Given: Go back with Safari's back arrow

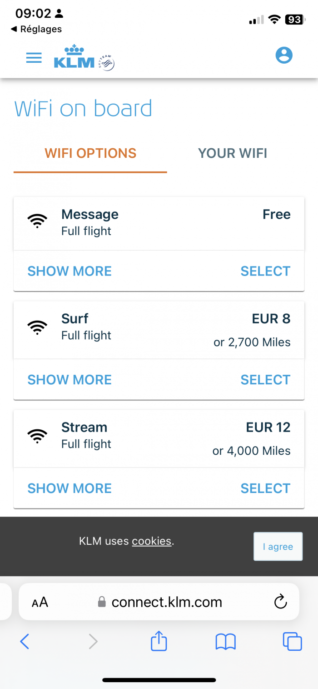Looking at the screenshot, I should [x=25, y=641].
